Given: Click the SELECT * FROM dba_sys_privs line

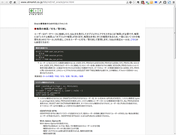Looking at the screenshot, I should click(49, 59).
